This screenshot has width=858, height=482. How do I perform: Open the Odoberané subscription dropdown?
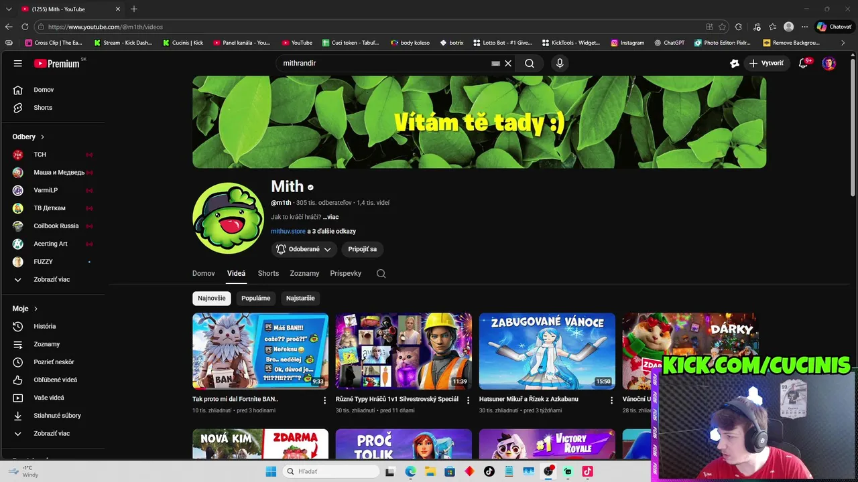click(x=304, y=249)
